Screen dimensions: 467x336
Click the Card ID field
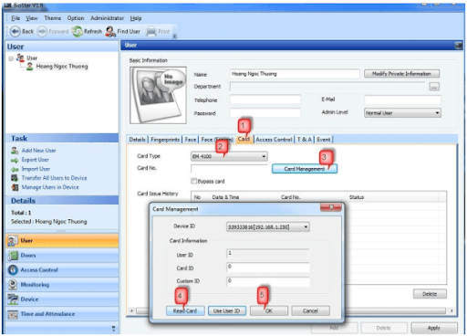point(268,267)
